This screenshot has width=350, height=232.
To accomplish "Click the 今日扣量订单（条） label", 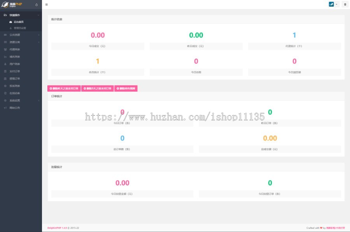I will [x=269, y=194].
